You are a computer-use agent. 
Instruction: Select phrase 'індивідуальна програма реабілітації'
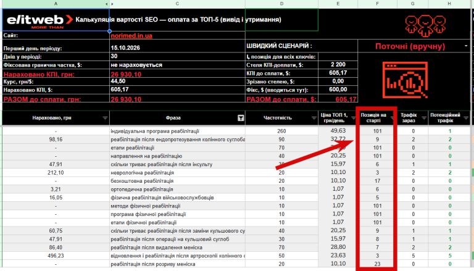click(x=155, y=131)
